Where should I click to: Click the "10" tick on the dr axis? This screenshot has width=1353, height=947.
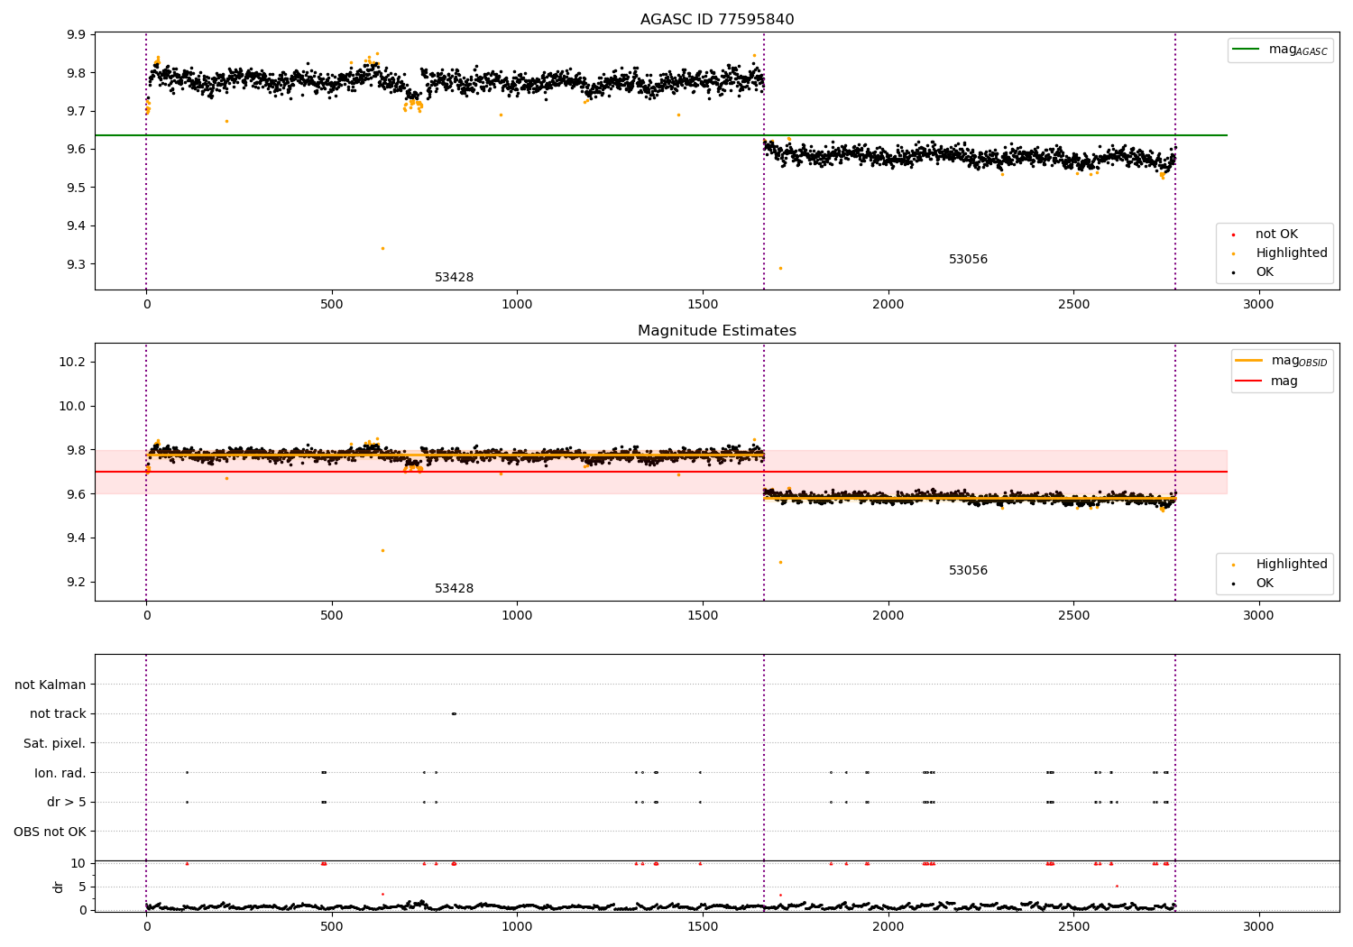(78, 864)
